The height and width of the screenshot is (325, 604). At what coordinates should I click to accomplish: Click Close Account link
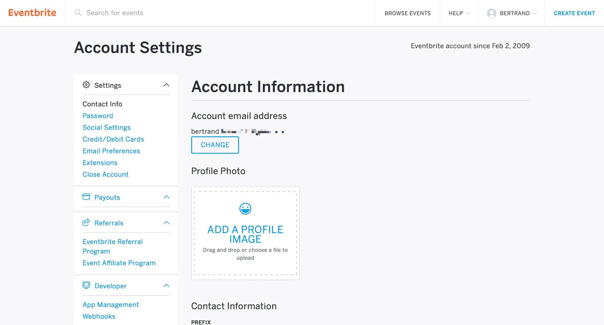105,174
